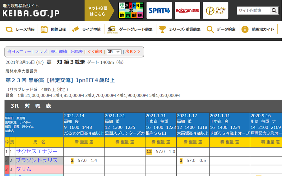Click the info icon for 競馬場ガイド
The image size is (282, 176).
tap(245, 29)
